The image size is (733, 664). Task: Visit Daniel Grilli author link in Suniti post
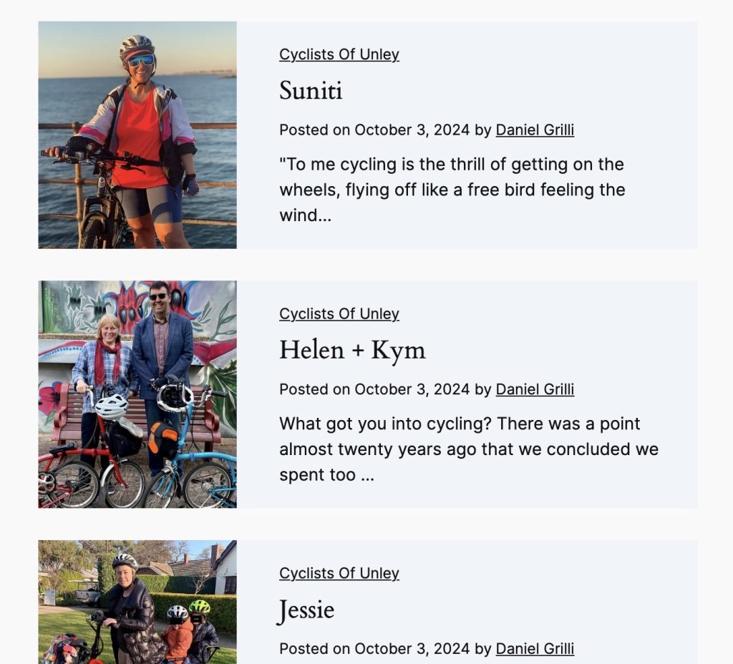click(x=535, y=130)
